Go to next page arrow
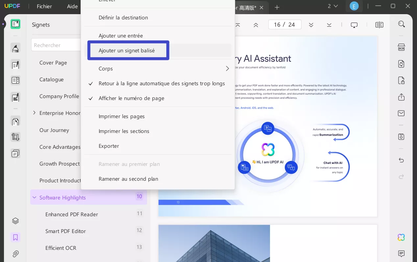 point(311,25)
